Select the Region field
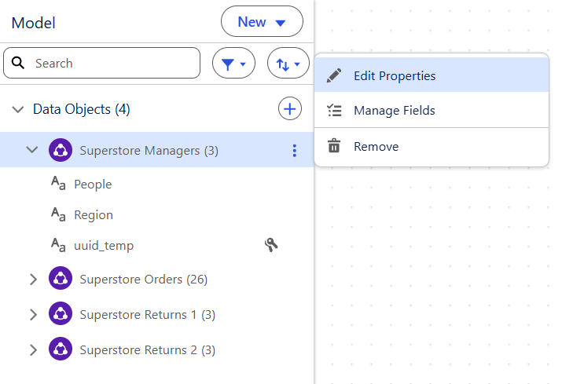562x384 pixels. 94,214
